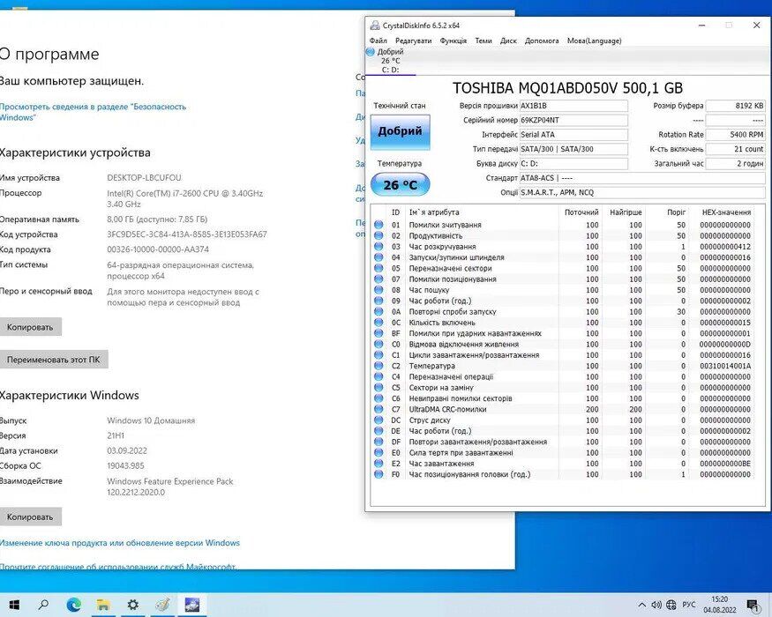Image resolution: width=772 pixels, height=617 pixels.
Task: Switch the РУС input language indicator
Action: 689,605
